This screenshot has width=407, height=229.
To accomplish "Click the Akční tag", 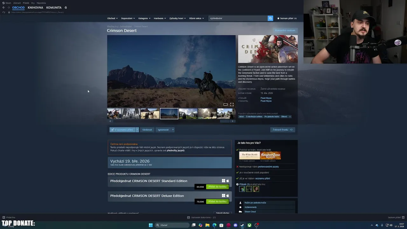I will [x=241, y=117].
